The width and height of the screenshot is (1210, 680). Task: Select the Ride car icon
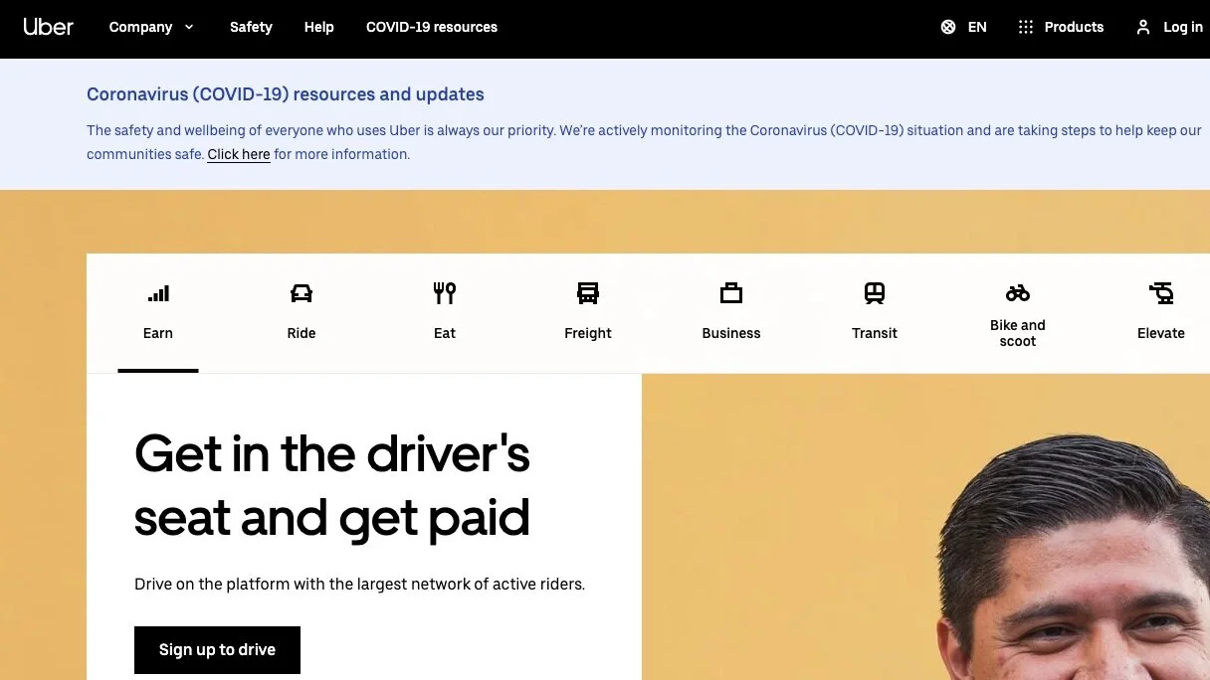coord(301,293)
